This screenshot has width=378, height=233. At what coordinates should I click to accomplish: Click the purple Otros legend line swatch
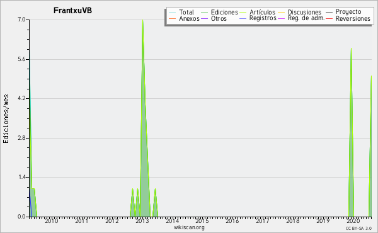pos(204,18)
